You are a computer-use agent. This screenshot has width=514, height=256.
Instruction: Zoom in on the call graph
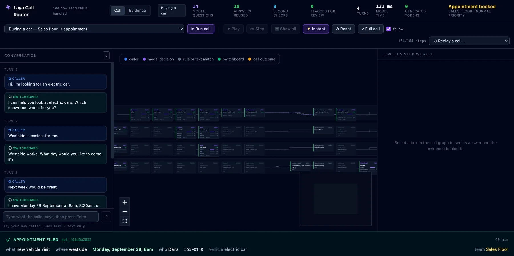125,202
